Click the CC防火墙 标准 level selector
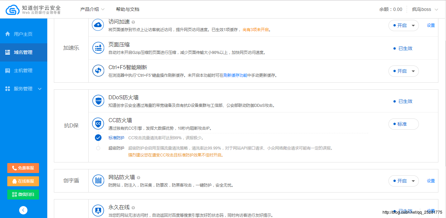The image size is (446, 218). (x=403, y=124)
